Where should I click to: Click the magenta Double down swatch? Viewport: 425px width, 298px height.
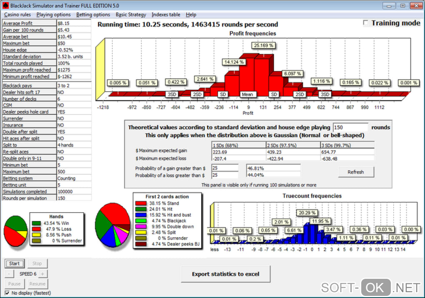click(x=141, y=226)
